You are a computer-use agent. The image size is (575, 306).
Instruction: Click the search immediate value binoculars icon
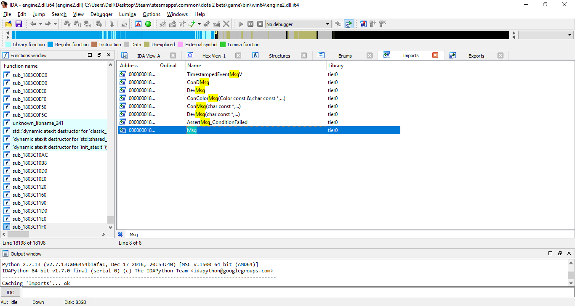pyautogui.click(x=68, y=24)
